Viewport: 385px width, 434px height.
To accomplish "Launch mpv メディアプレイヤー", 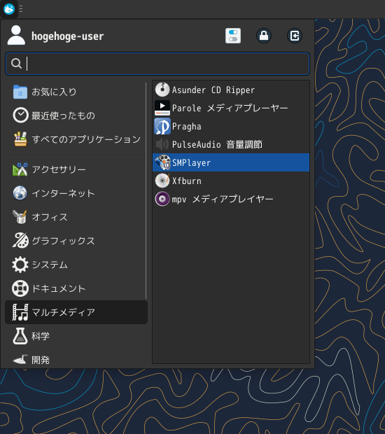I will click(231, 199).
